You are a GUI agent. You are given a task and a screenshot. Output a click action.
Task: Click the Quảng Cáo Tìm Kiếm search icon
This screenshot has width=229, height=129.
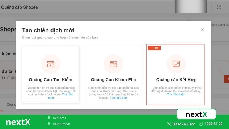50,64
